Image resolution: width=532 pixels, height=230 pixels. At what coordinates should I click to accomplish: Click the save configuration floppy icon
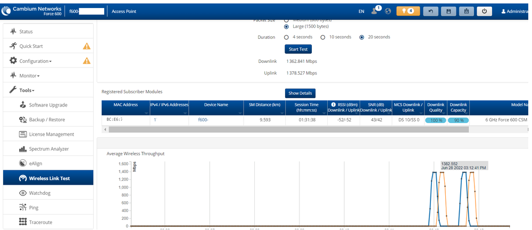tap(448, 11)
